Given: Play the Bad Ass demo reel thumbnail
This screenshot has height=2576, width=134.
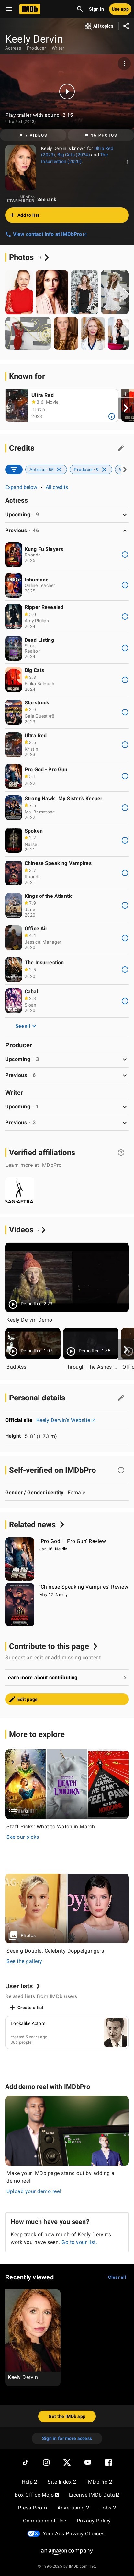Looking at the screenshot, I should pyautogui.click(x=33, y=1343).
